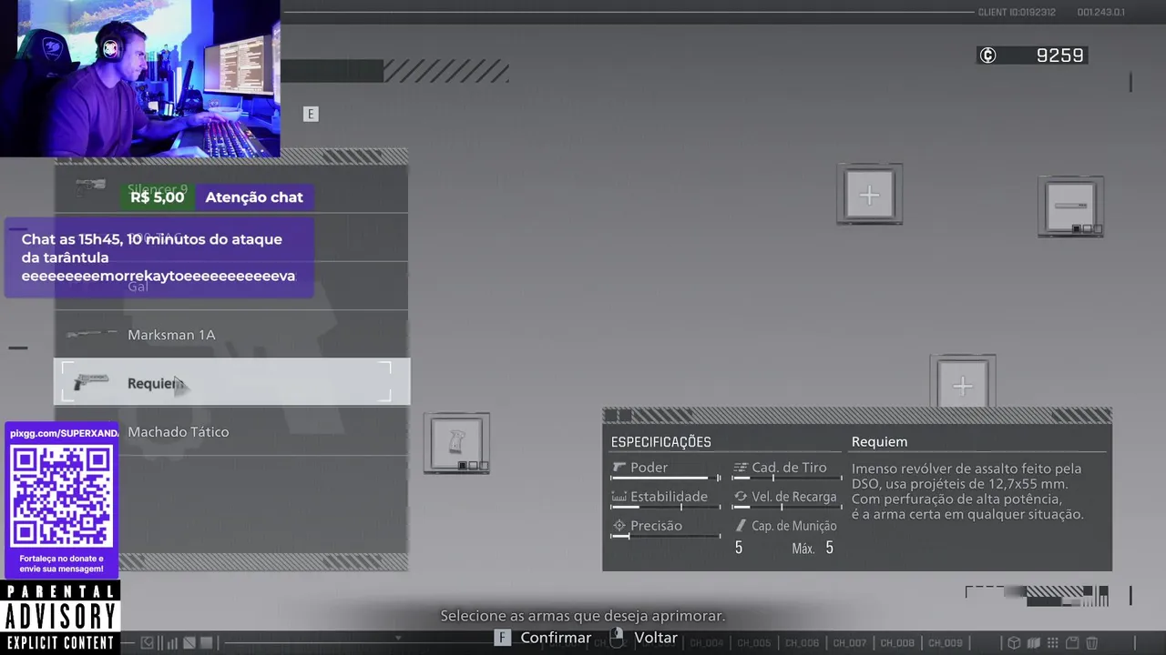Click the ESPECIFICAÇÕES header
The width and height of the screenshot is (1166, 655).
[661, 442]
